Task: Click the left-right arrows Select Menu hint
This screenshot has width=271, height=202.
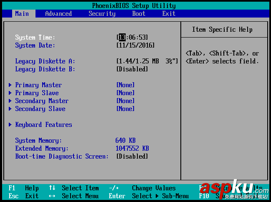Action: [x=74, y=196]
